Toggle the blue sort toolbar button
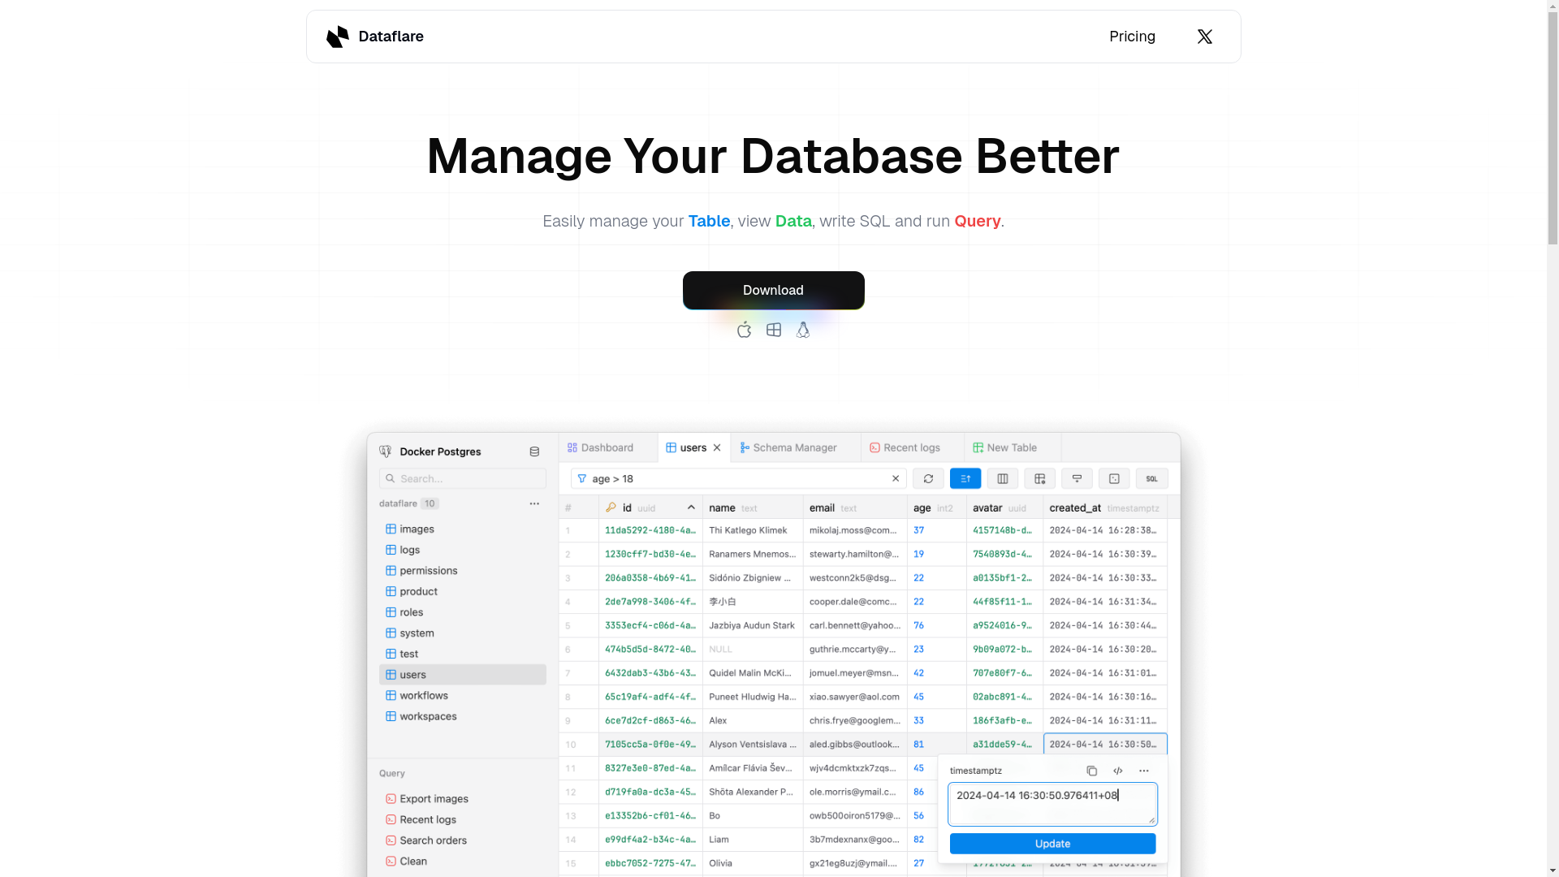This screenshot has height=877, width=1559. click(965, 479)
